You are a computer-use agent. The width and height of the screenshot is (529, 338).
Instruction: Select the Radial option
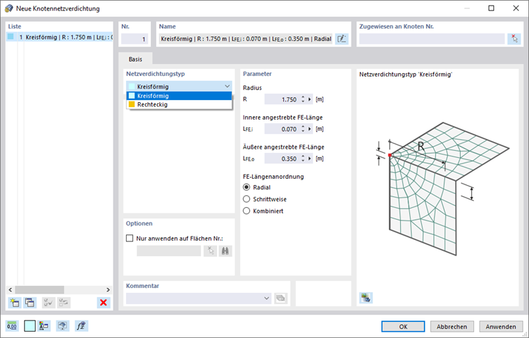[x=246, y=187]
